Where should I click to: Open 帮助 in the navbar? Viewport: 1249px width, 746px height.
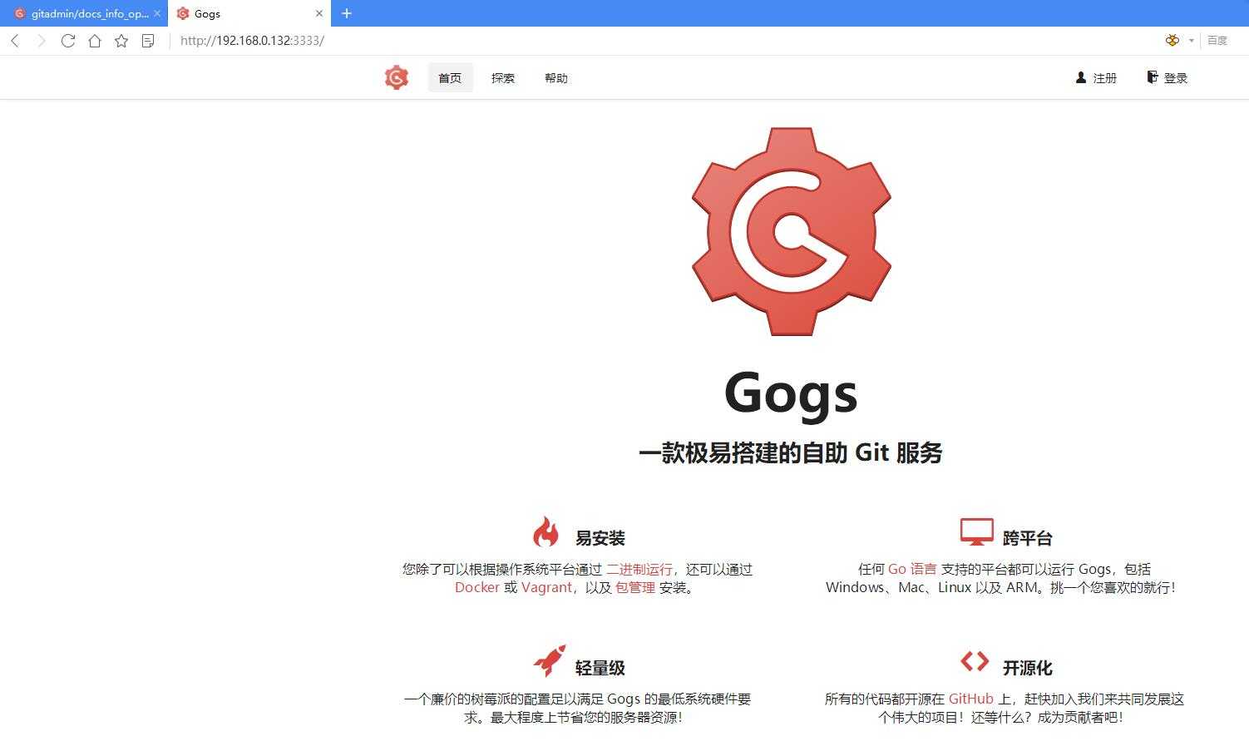tap(556, 77)
